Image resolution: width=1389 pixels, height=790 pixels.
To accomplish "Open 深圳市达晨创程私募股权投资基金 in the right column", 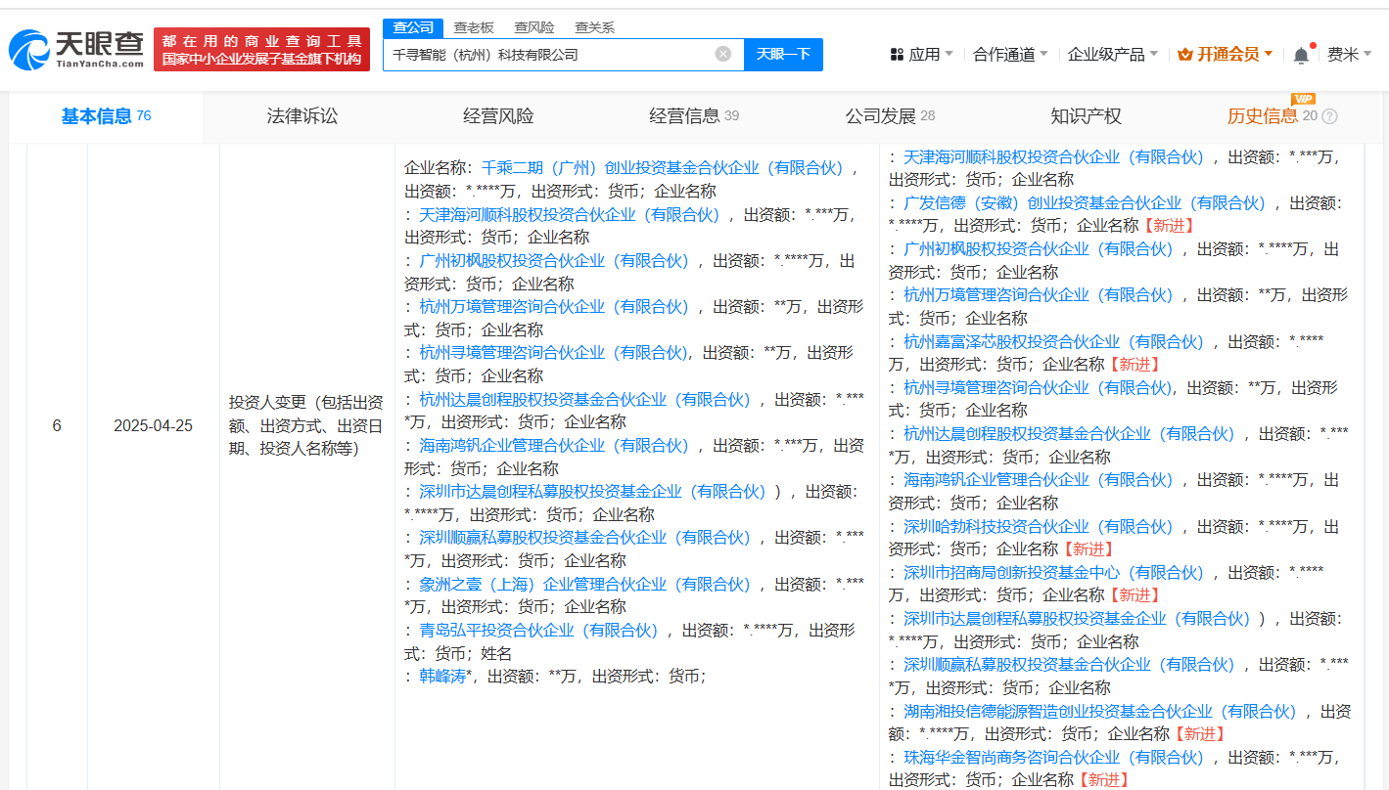I will 1077,619.
